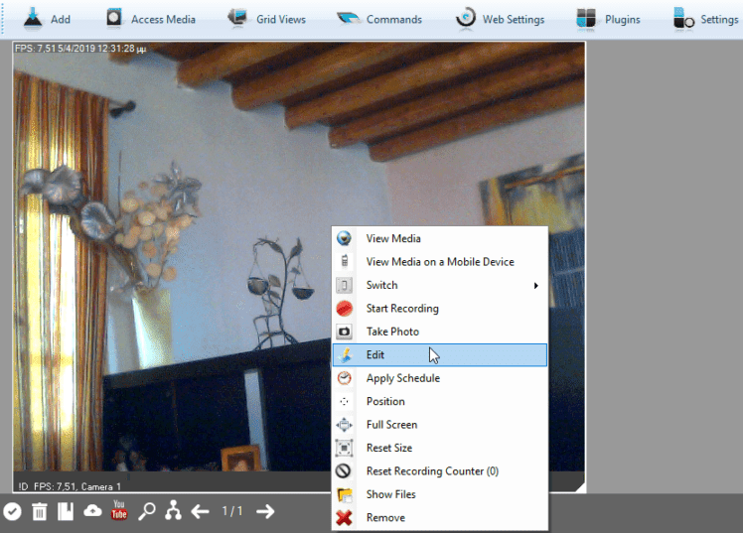The height and width of the screenshot is (533, 743).
Task: Open the Commands toolbar item
Action: pyautogui.click(x=379, y=20)
